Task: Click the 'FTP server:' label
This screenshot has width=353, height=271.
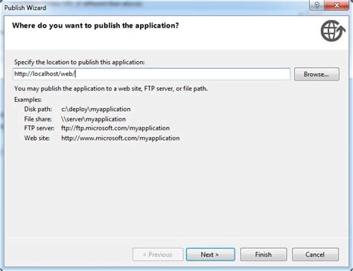Action: click(39, 128)
